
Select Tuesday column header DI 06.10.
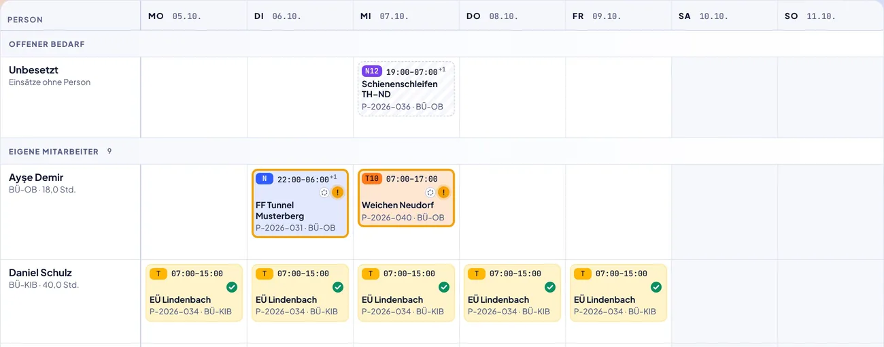coord(300,16)
